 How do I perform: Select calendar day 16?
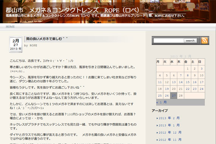pos(195,82)
